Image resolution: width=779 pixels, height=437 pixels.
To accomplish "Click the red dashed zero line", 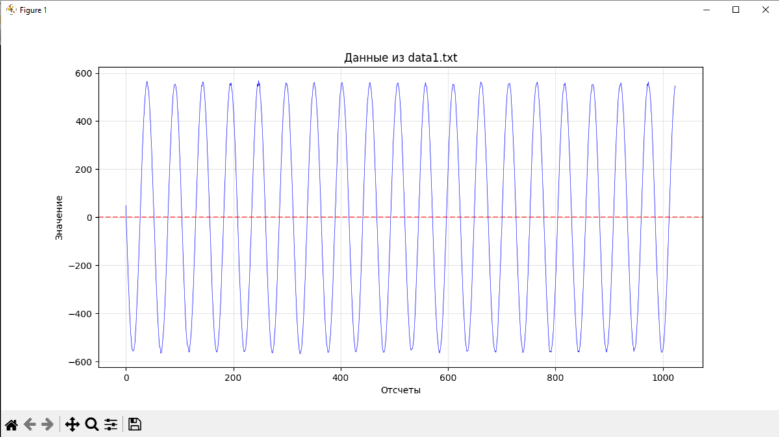I will (400, 217).
